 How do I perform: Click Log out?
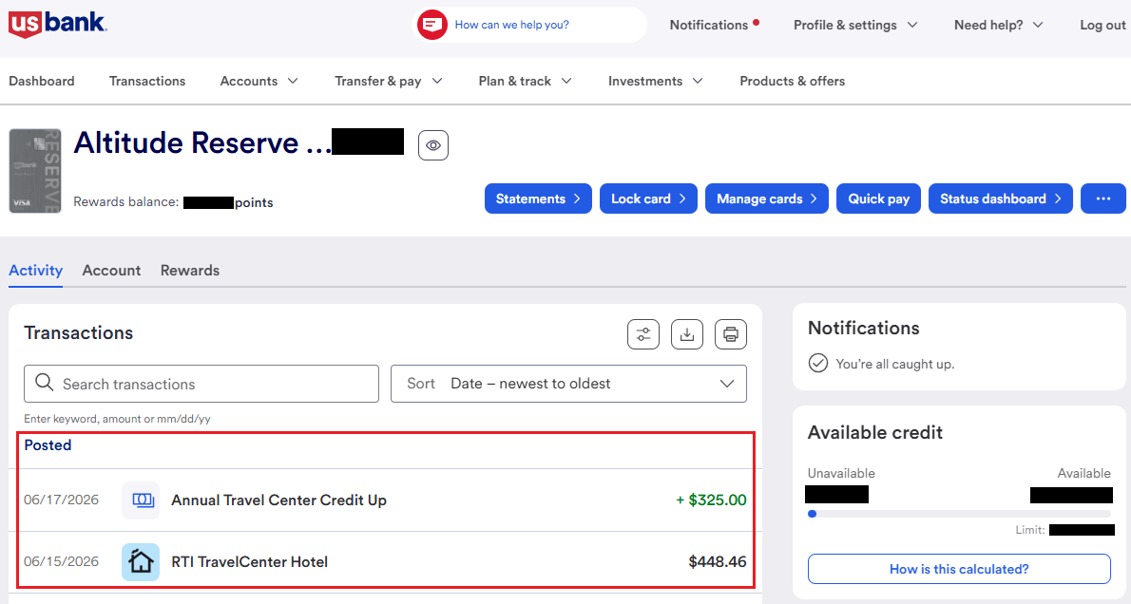(1102, 25)
